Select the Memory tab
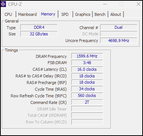 point(48,14)
